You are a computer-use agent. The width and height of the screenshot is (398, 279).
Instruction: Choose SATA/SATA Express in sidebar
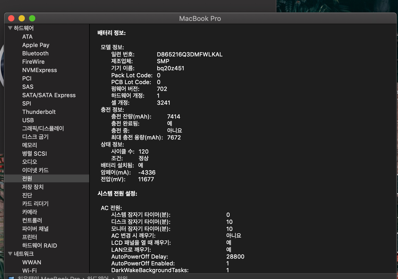click(x=49, y=95)
